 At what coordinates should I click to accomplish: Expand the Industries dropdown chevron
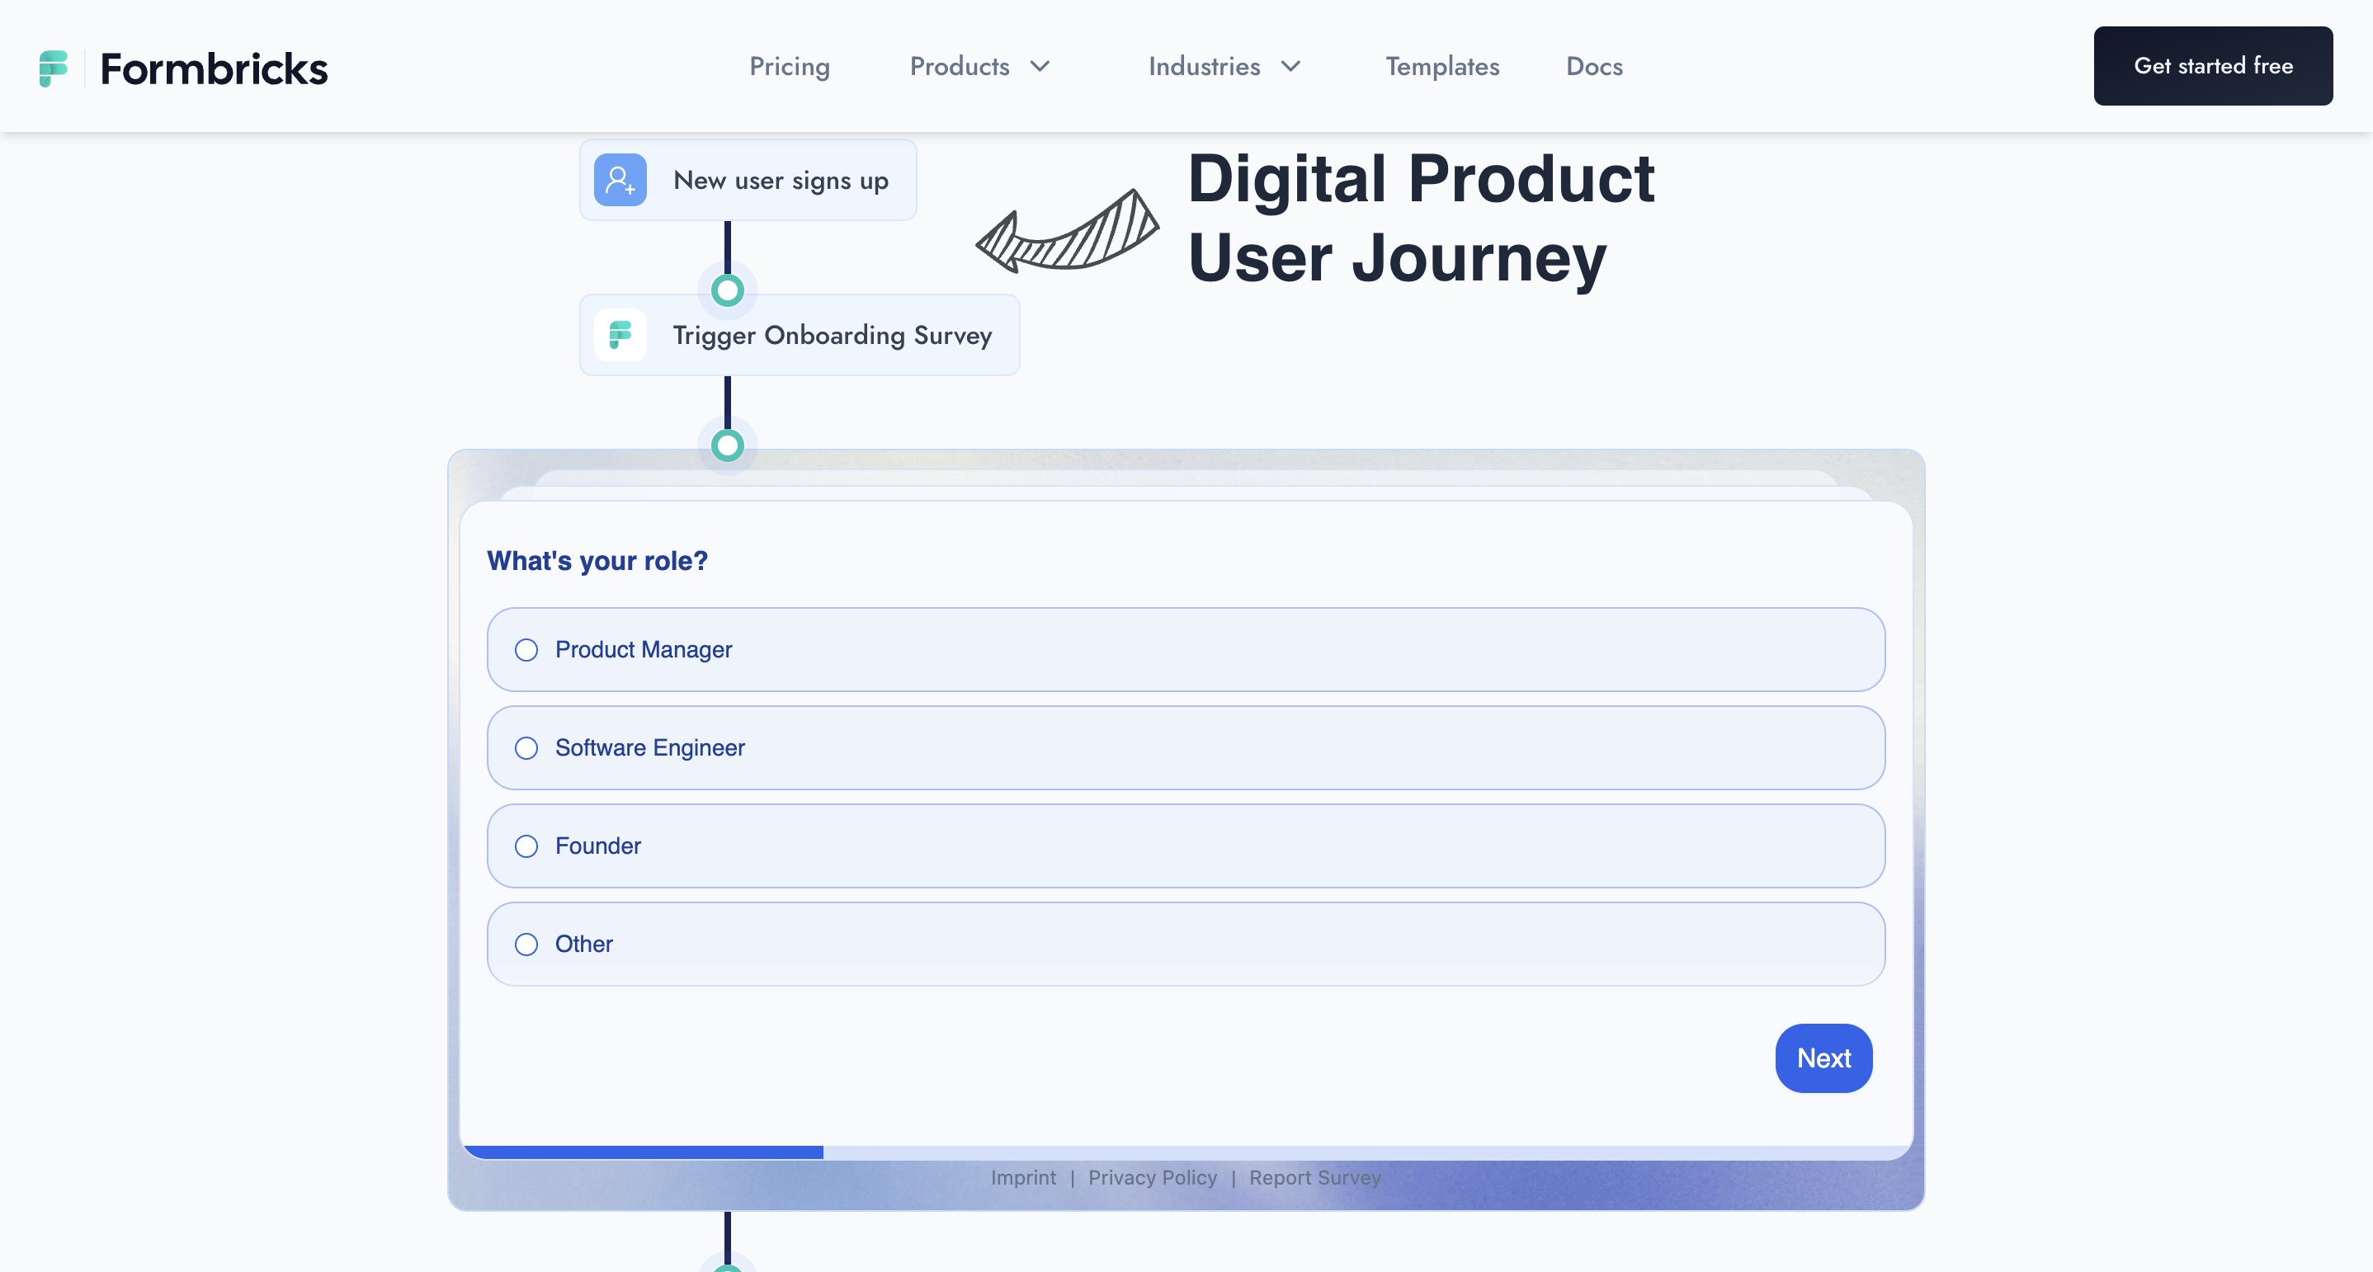coord(1290,66)
